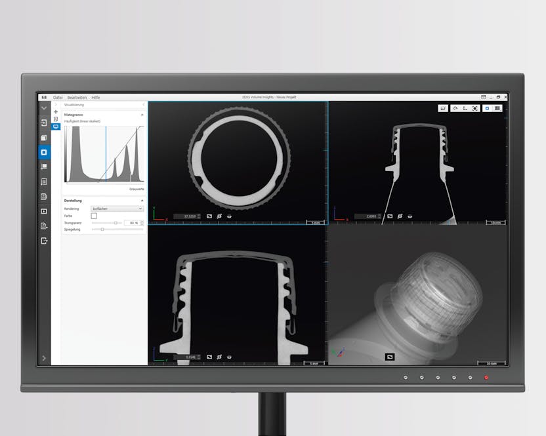The height and width of the screenshot is (436, 546).
Task: Toggle the 3D cube view button in the toolbar
Action: pos(444,108)
